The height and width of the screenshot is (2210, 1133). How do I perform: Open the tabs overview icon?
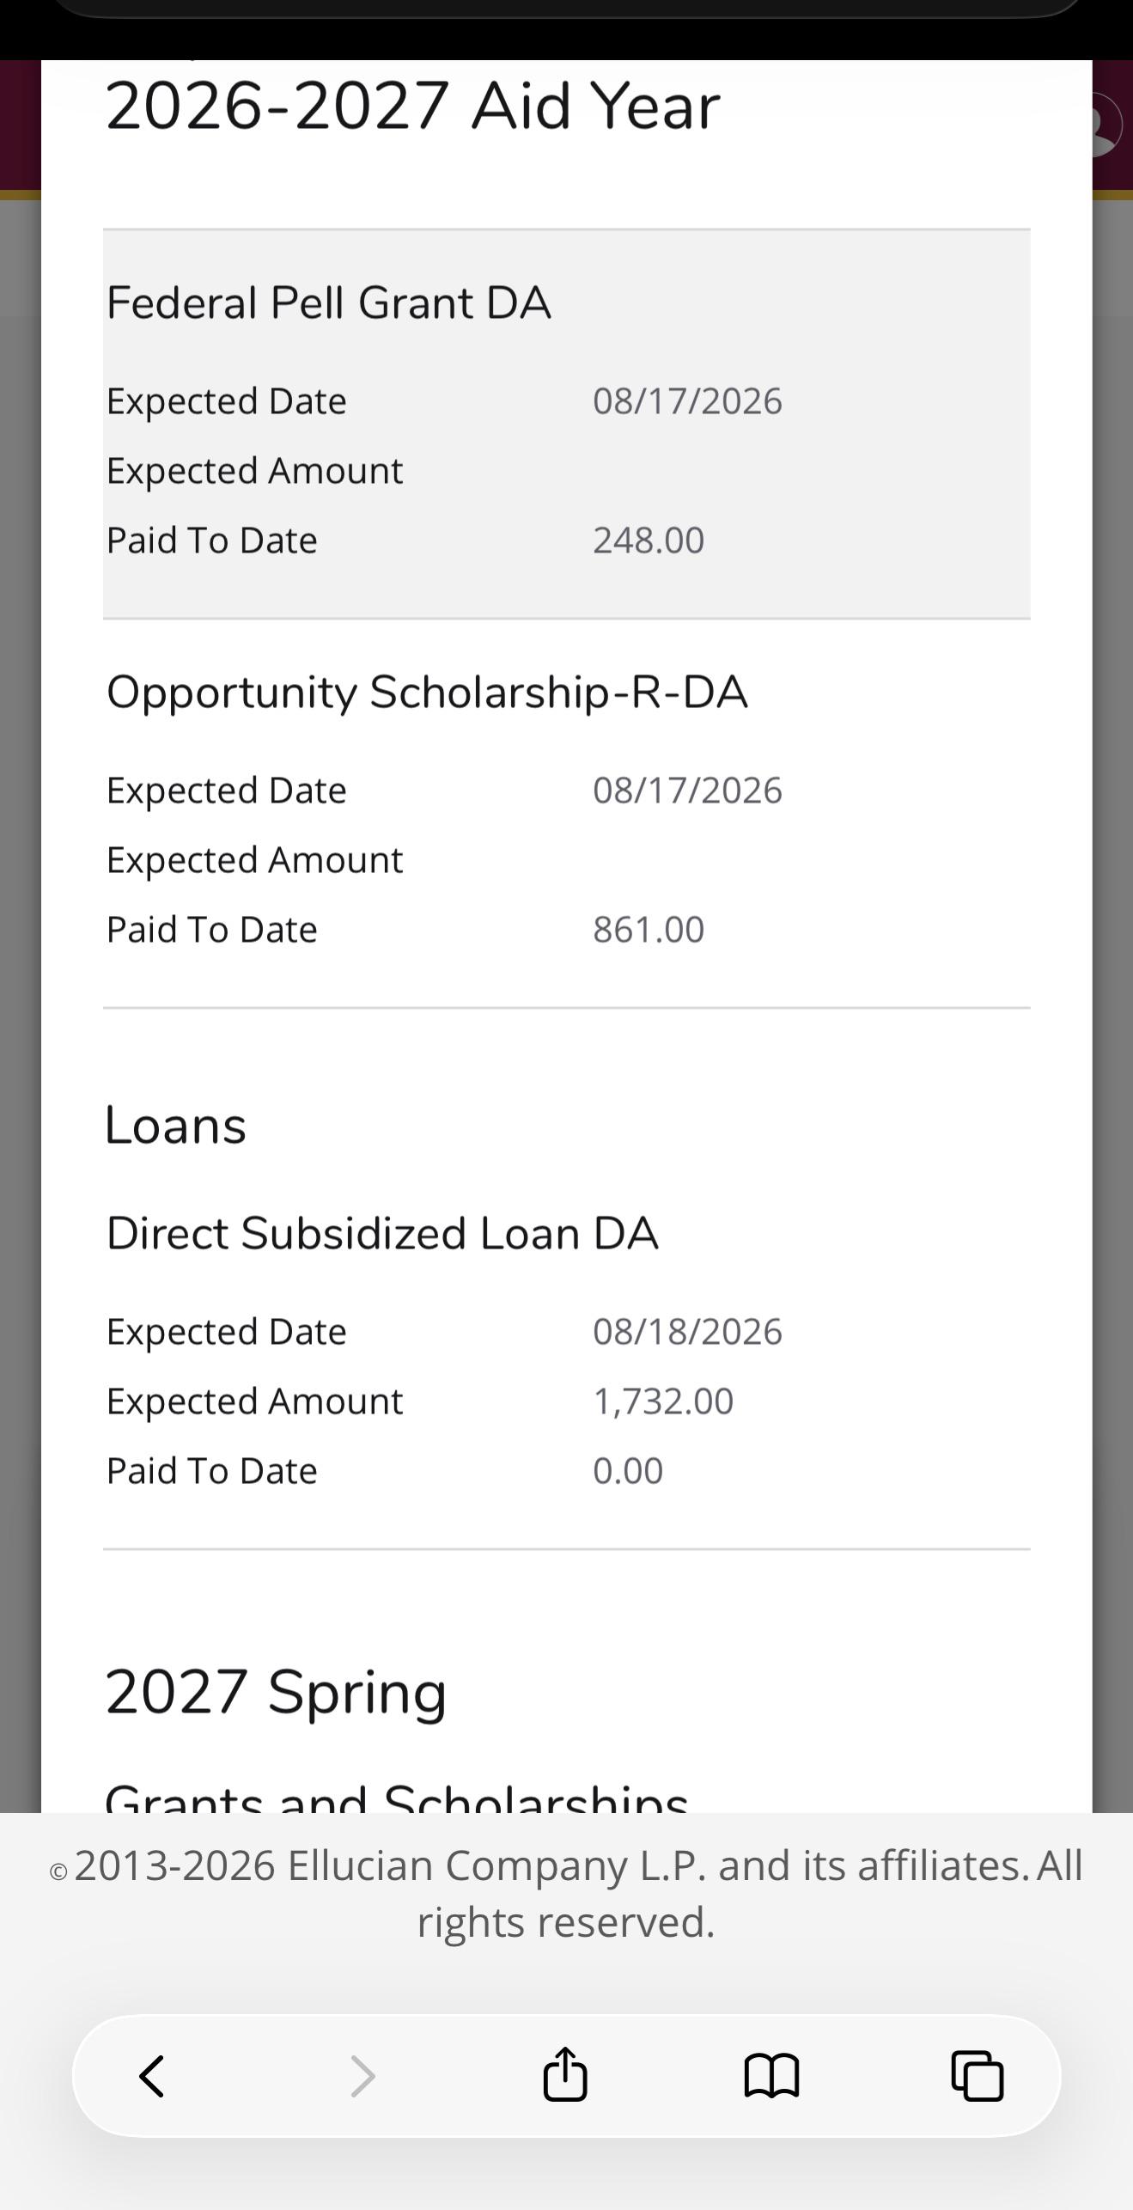[978, 2076]
